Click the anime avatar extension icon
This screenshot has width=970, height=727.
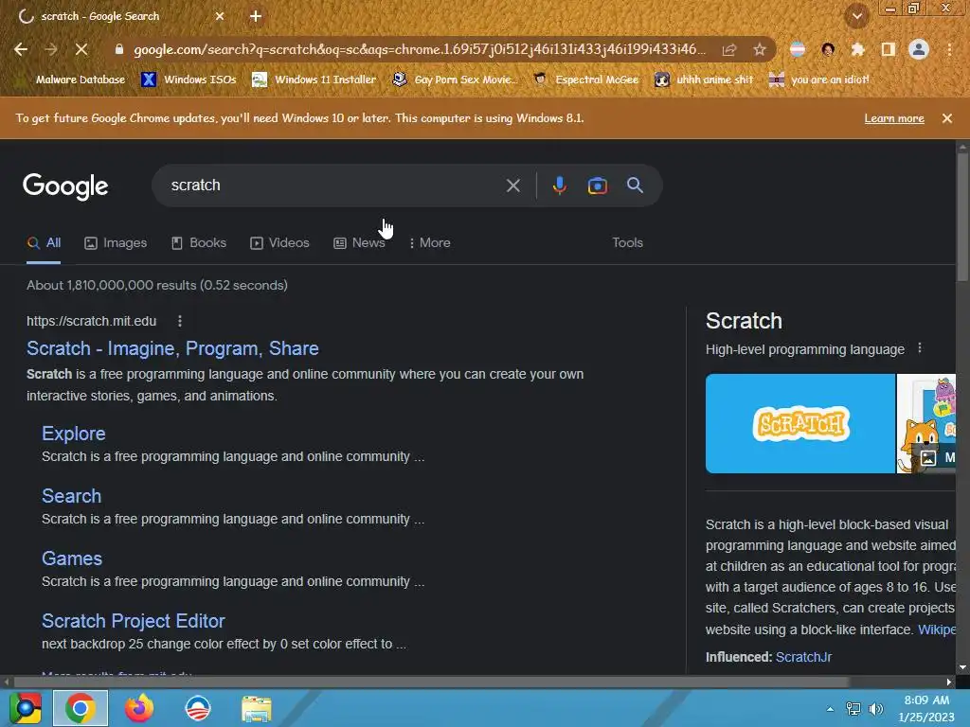coord(828,49)
